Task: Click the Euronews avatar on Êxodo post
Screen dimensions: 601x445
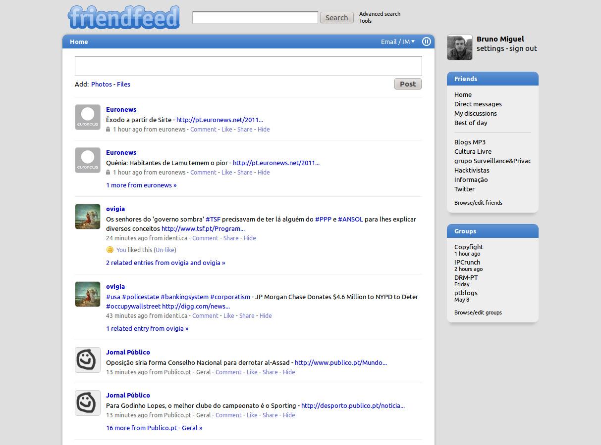Action: (x=88, y=117)
